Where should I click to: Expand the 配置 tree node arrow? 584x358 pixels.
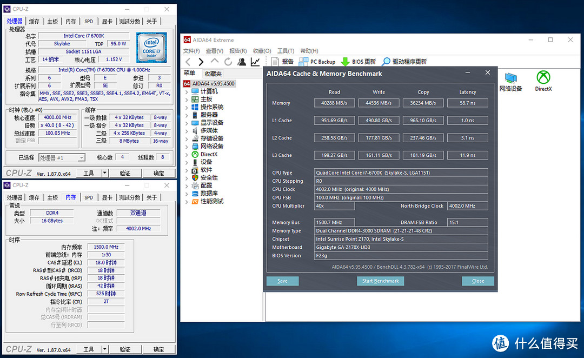pyautogui.click(x=187, y=185)
